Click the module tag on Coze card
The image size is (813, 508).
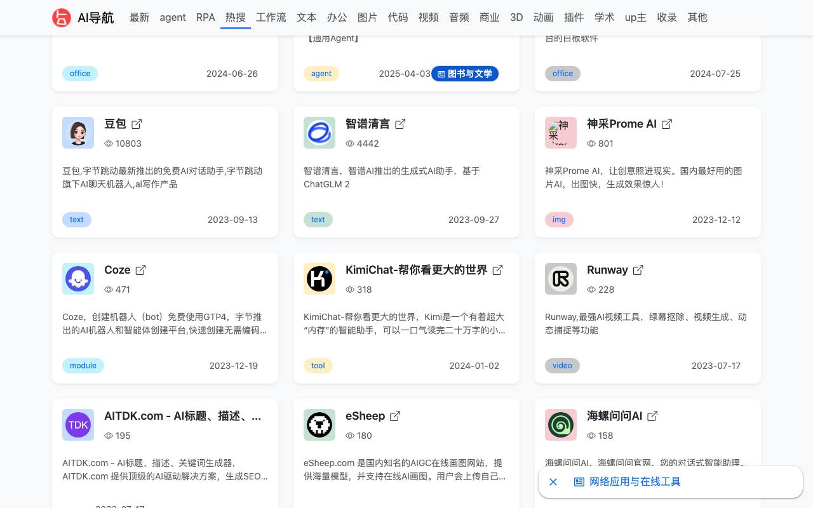click(x=83, y=366)
